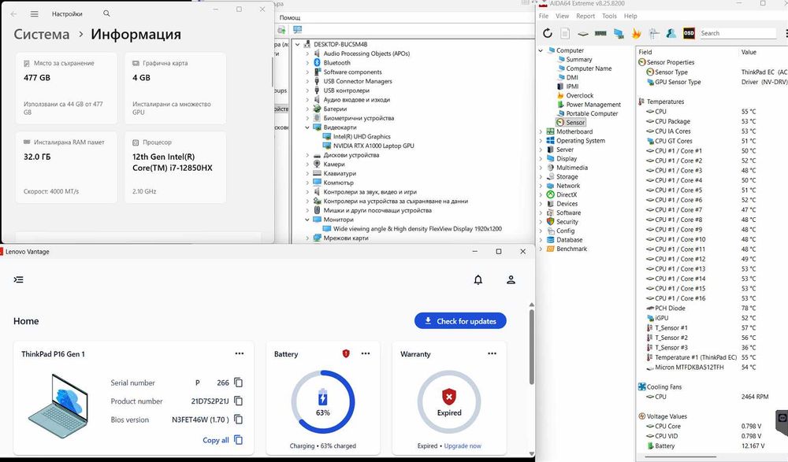Open the Settings hamburger navigation menu
The width and height of the screenshot is (788, 462).
click(34, 14)
